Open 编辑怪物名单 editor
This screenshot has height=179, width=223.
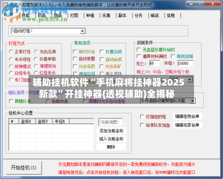[x=187, y=117]
